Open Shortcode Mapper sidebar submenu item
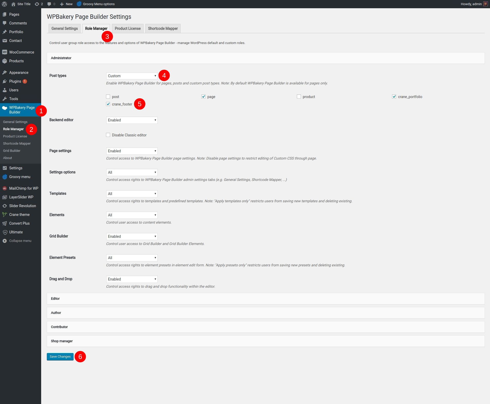Viewport: 490px width, 404px height. 17,144
